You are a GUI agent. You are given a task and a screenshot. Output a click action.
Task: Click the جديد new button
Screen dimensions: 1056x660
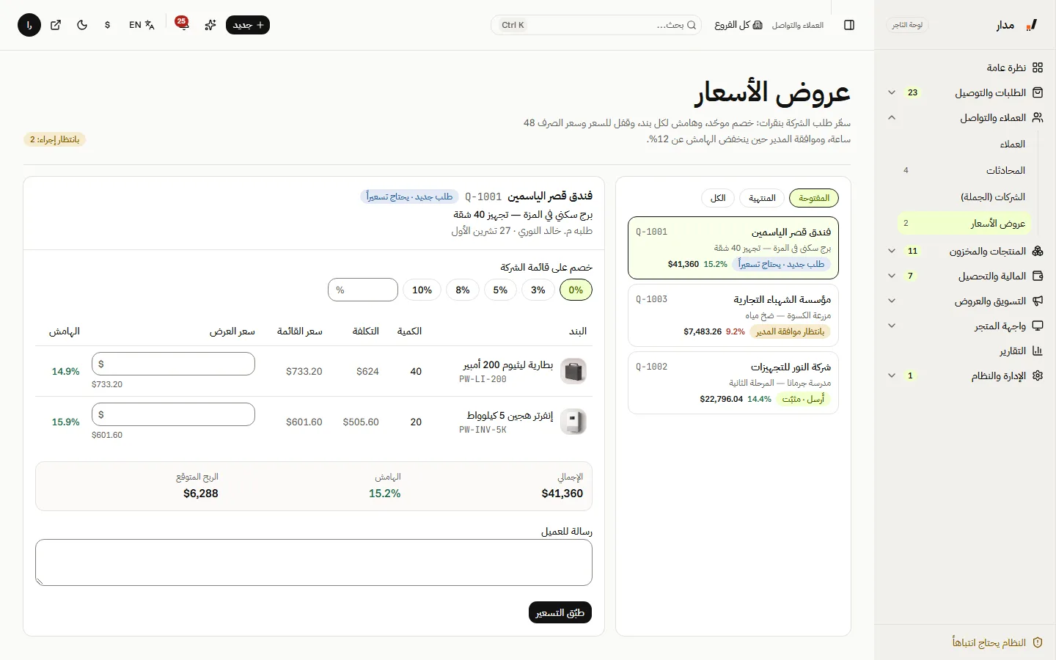[x=248, y=25]
